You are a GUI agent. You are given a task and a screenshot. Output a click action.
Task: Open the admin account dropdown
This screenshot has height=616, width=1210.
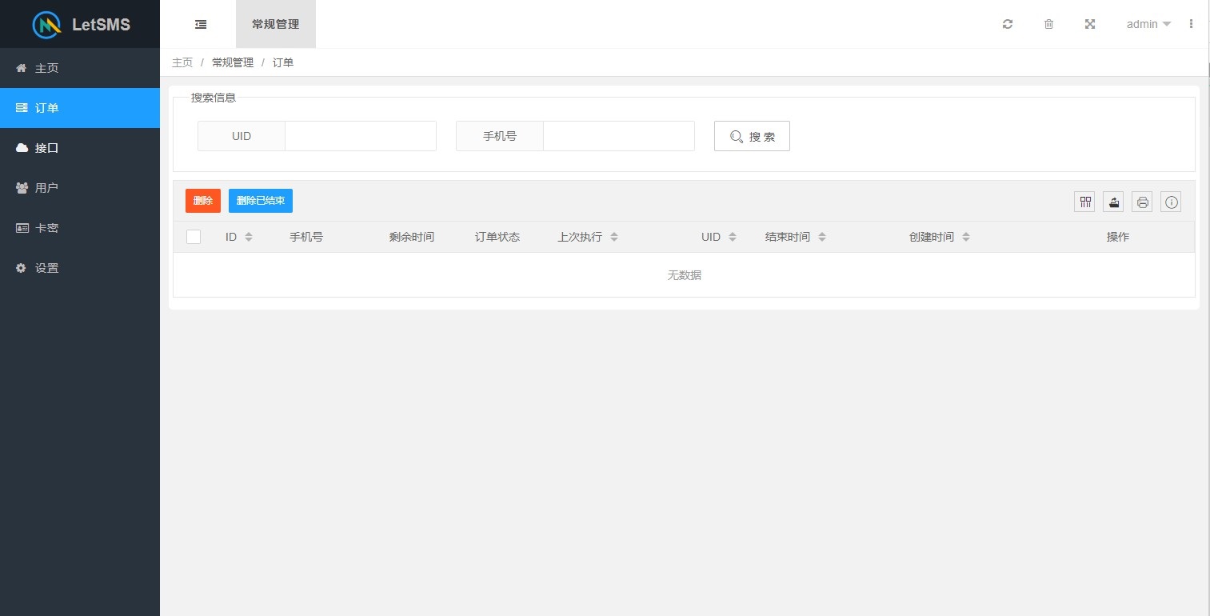(x=1147, y=24)
